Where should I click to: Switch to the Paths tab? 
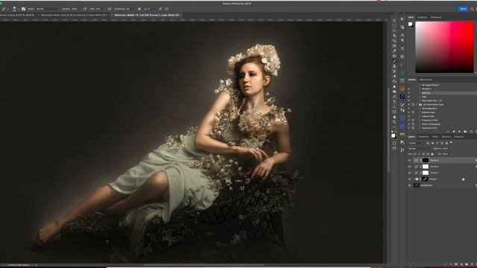435,137
